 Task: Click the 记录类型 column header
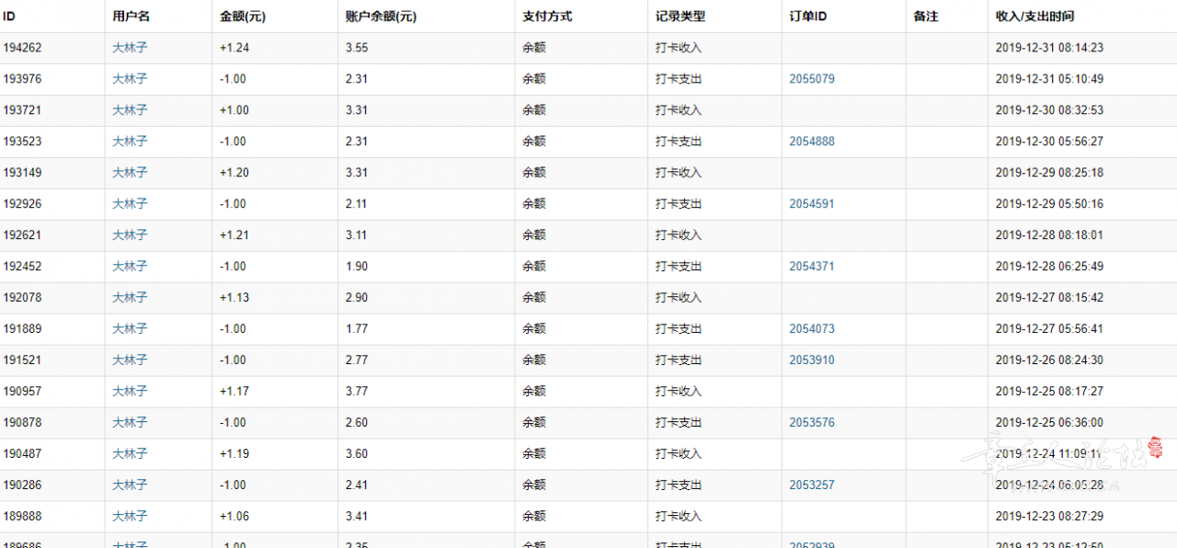click(x=680, y=17)
